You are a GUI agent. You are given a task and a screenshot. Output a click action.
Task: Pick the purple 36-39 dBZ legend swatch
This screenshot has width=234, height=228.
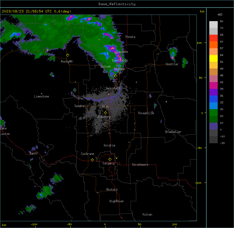[x=213, y=92]
